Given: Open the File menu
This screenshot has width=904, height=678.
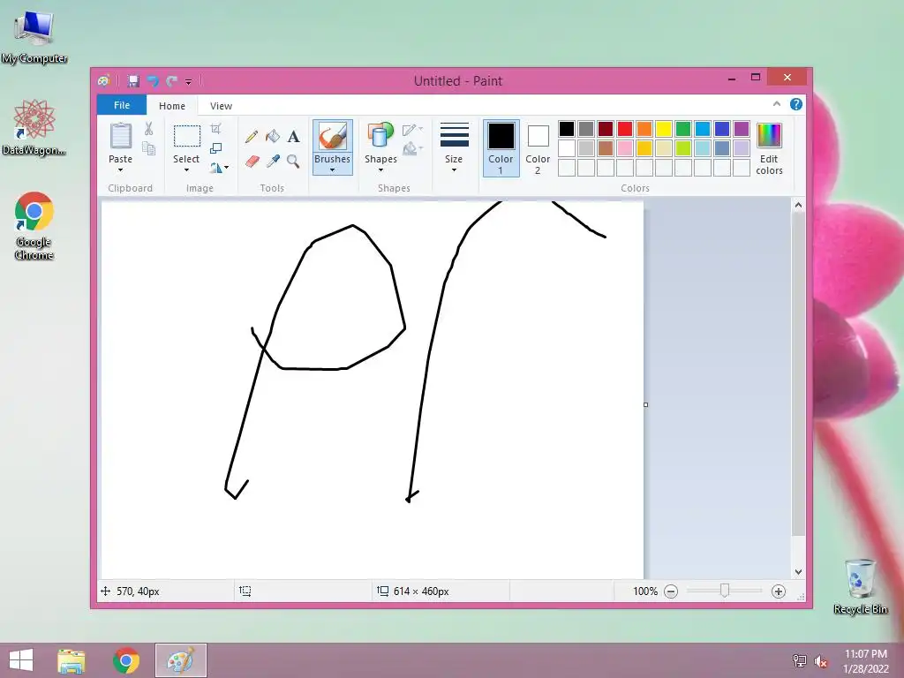Looking at the screenshot, I should click(x=122, y=105).
